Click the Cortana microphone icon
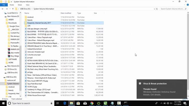Image resolution: width=189 pixels, height=106 pixels. pos(51,103)
